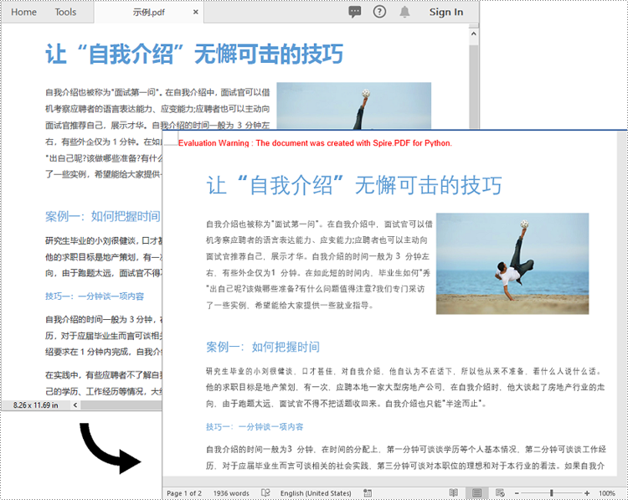Click 技巧一：一分钟谈一项内容 heading in PDF viewer
The height and width of the screenshot is (500, 628).
pos(95,296)
